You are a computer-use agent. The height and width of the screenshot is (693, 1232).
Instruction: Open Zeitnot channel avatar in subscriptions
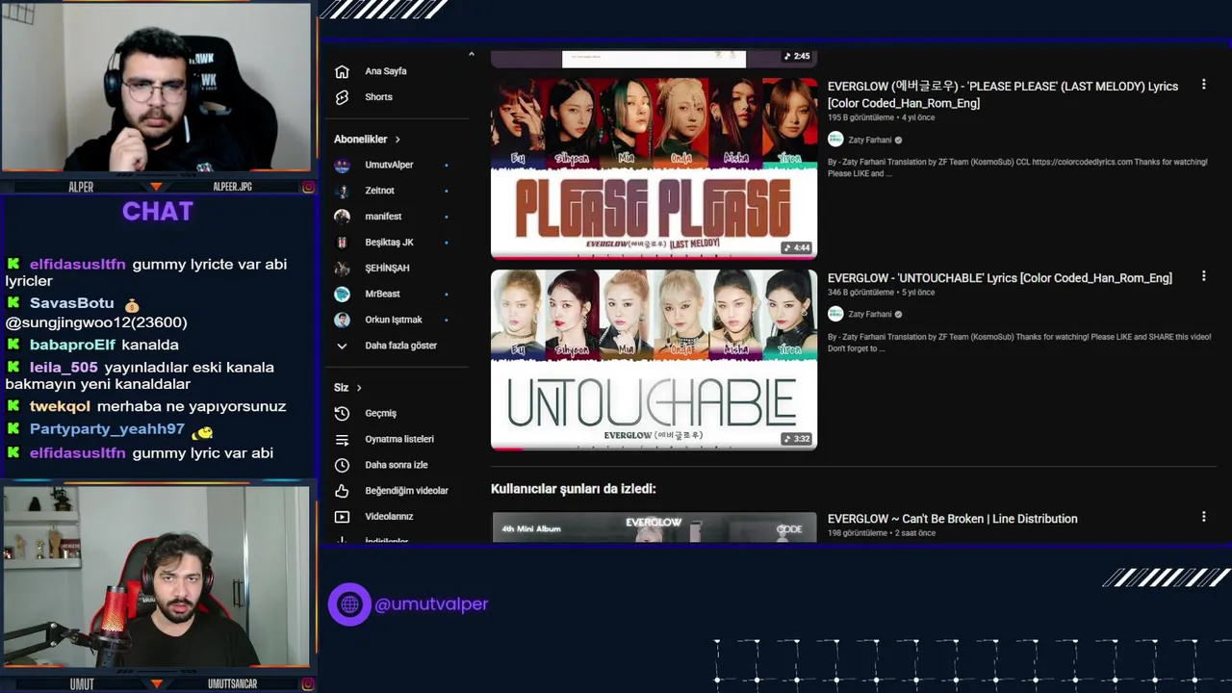click(x=342, y=191)
